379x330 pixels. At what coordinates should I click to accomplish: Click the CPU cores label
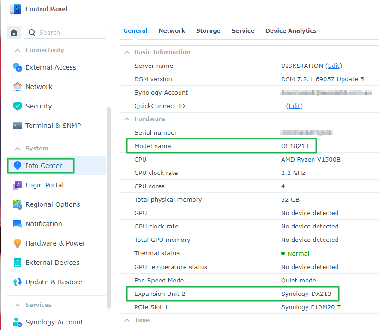pyautogui.click(x=150, y=186)
